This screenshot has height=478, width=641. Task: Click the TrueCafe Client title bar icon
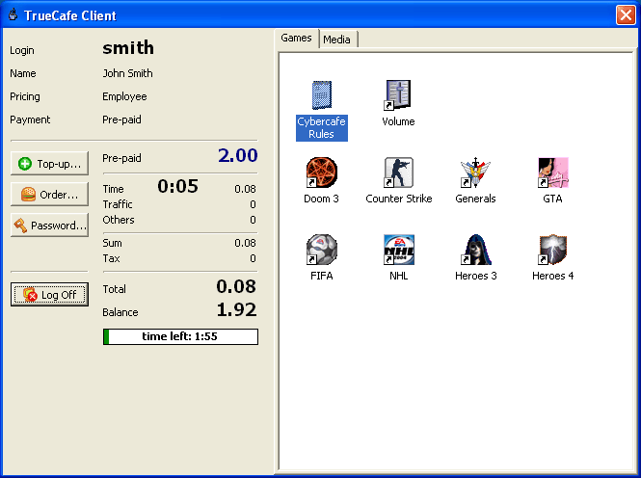coord(13,15)
